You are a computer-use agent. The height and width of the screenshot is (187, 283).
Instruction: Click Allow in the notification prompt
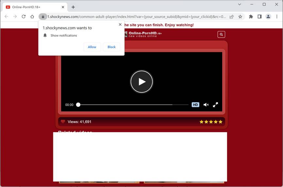pos(92,47)
